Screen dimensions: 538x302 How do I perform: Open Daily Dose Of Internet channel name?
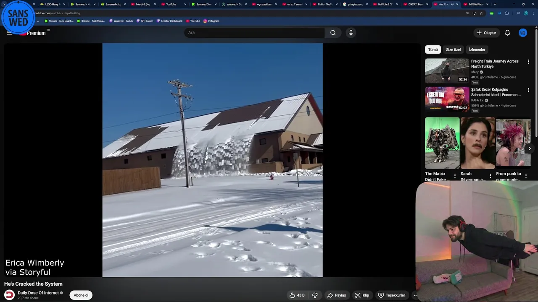[x=38, y=293]
